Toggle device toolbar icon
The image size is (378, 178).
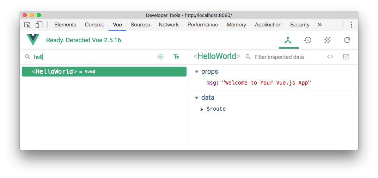click(x=39, y=25)
